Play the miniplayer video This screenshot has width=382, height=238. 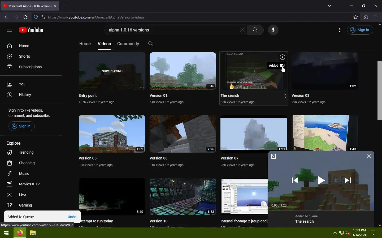pyautogui.click(x=321, y=180)
